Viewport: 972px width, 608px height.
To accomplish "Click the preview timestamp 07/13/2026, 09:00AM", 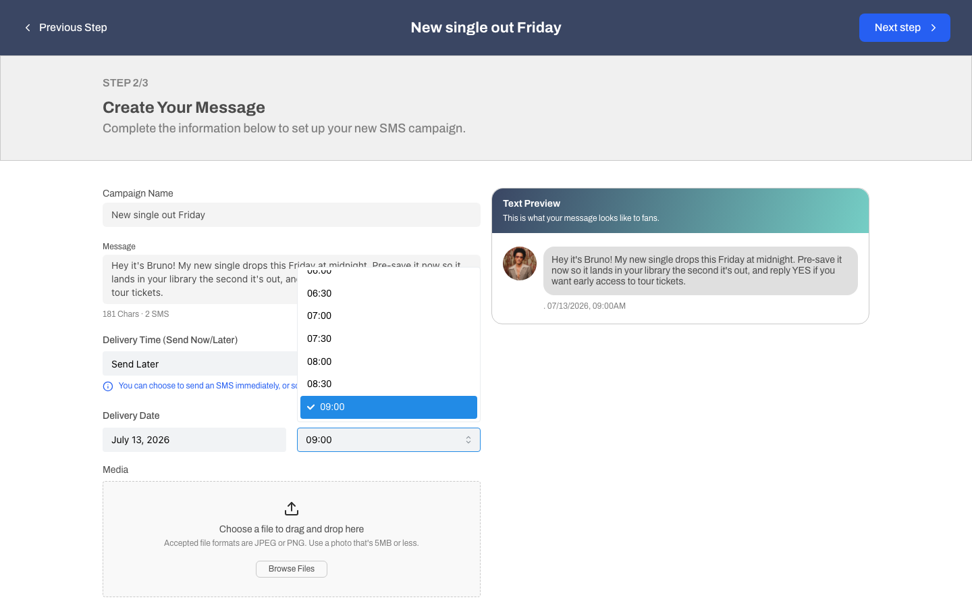I will [586, 306].
